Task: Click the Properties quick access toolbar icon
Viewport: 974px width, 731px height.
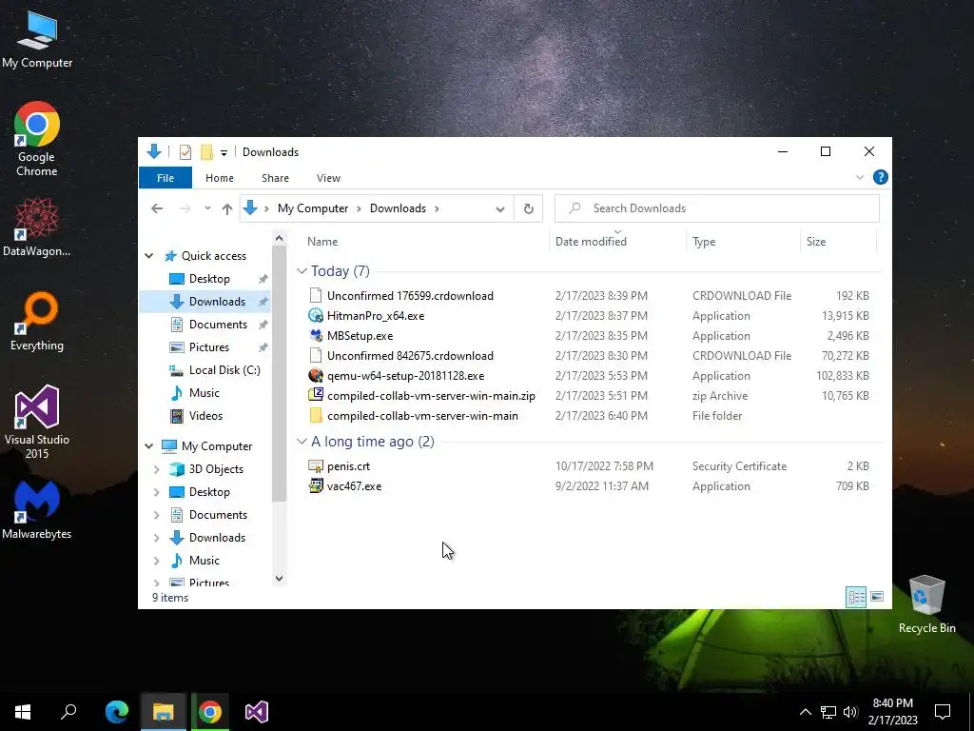Action: click(185, 152)
